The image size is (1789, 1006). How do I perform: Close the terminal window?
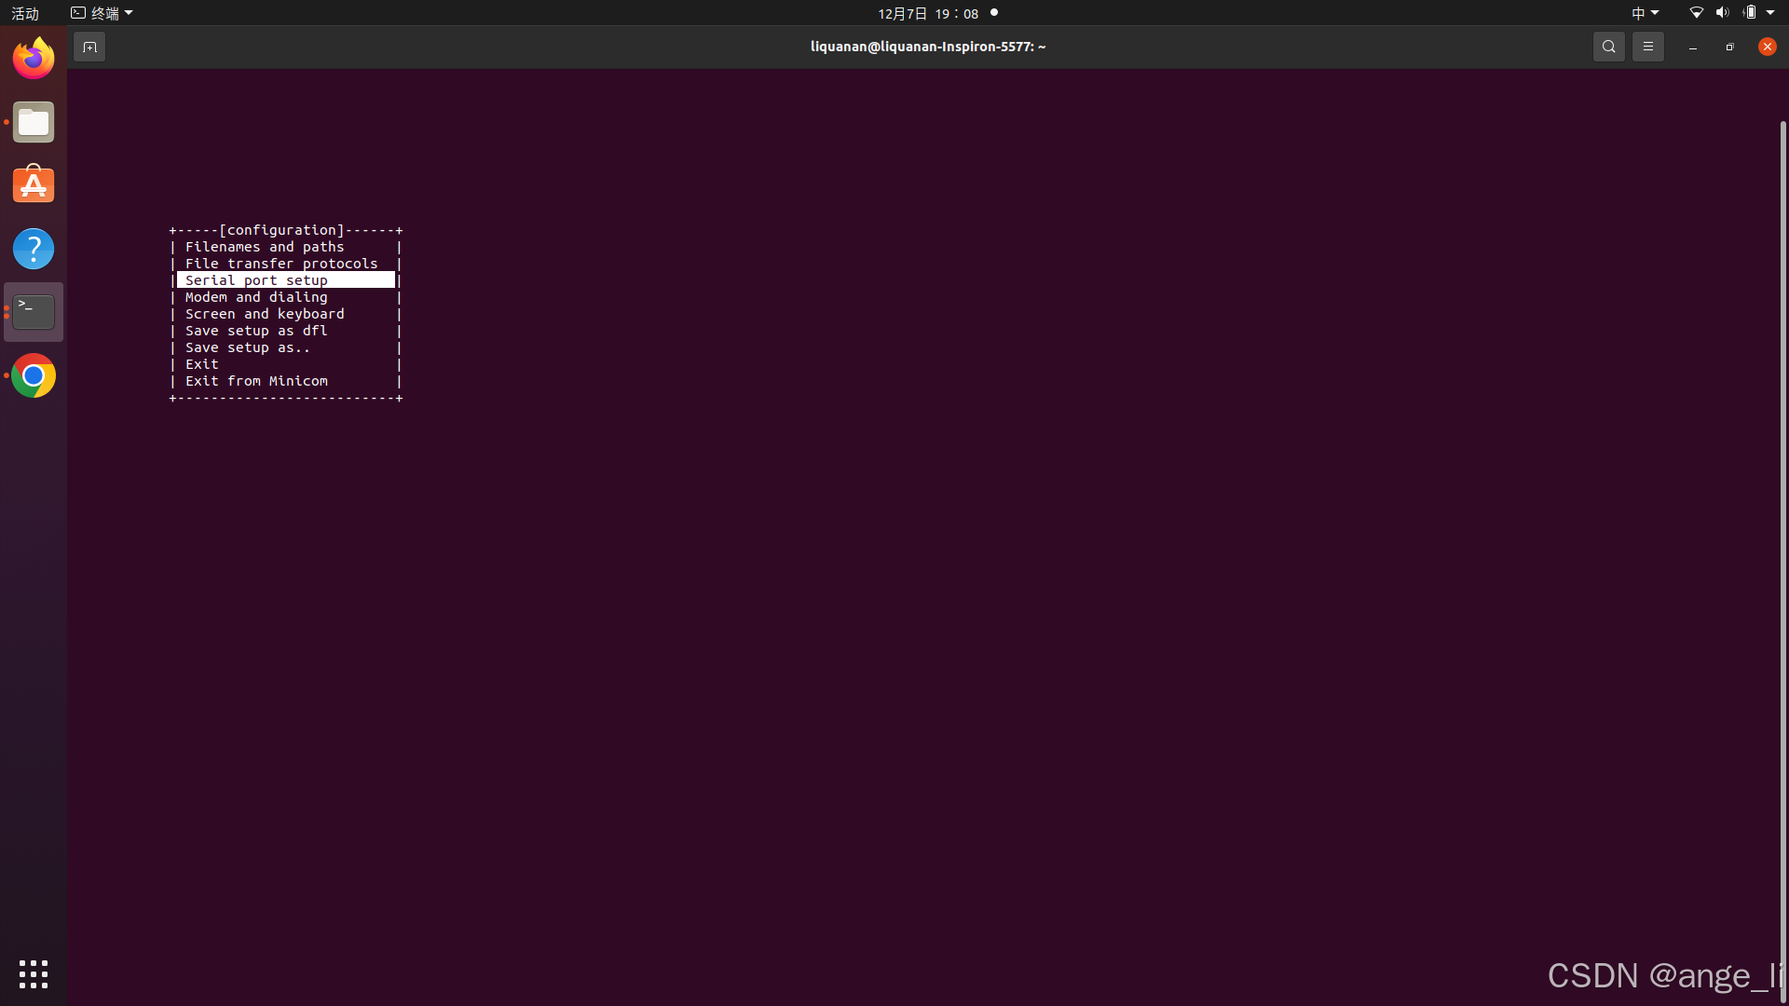click(x=1767, y=47)
